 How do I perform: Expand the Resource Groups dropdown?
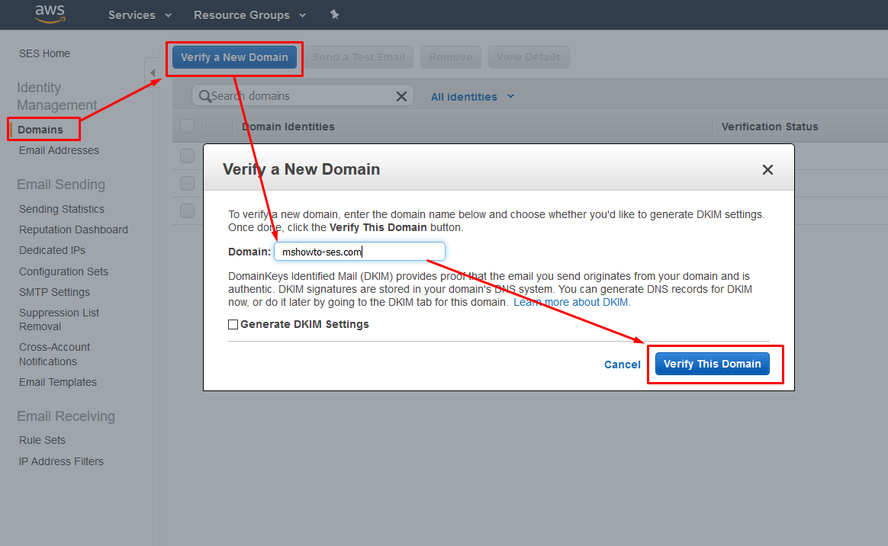[249, 15]
